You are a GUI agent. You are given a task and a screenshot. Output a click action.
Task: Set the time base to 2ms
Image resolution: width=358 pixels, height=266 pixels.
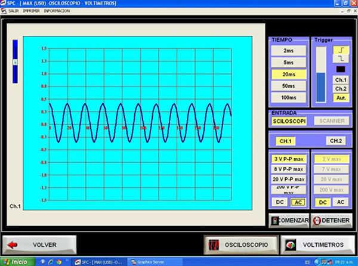[288, 51]
